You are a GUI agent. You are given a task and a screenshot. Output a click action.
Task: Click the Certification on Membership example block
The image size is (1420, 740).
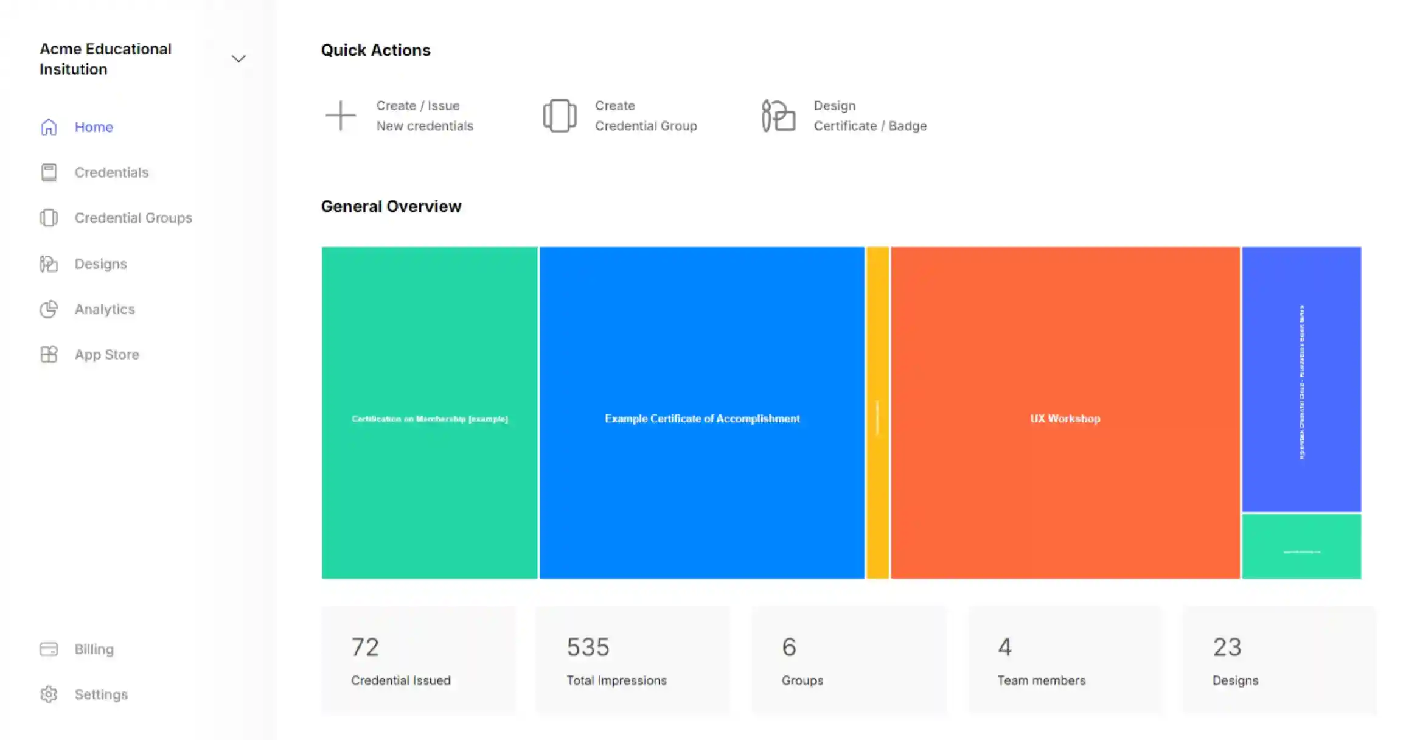tap(430, 418)
